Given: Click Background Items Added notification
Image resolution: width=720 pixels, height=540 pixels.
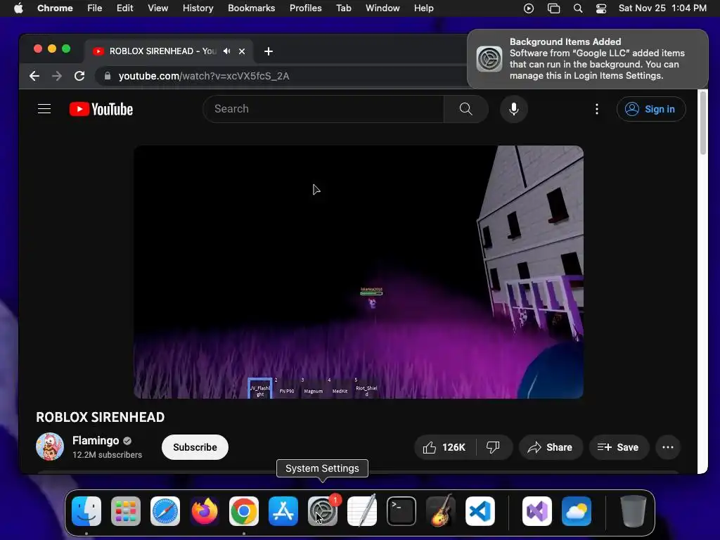Looking at the screenshot, I should (x=588, y=59).
